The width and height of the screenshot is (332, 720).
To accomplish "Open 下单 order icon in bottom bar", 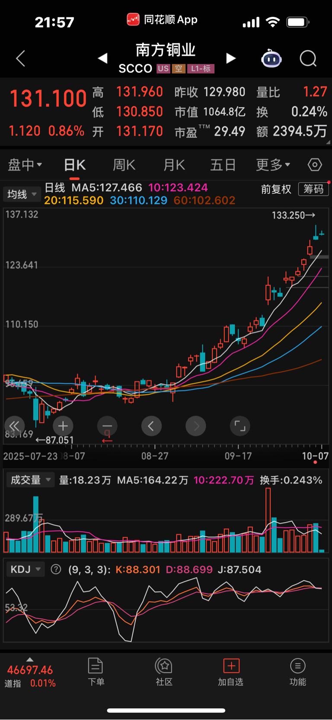I will pos(95,665).
